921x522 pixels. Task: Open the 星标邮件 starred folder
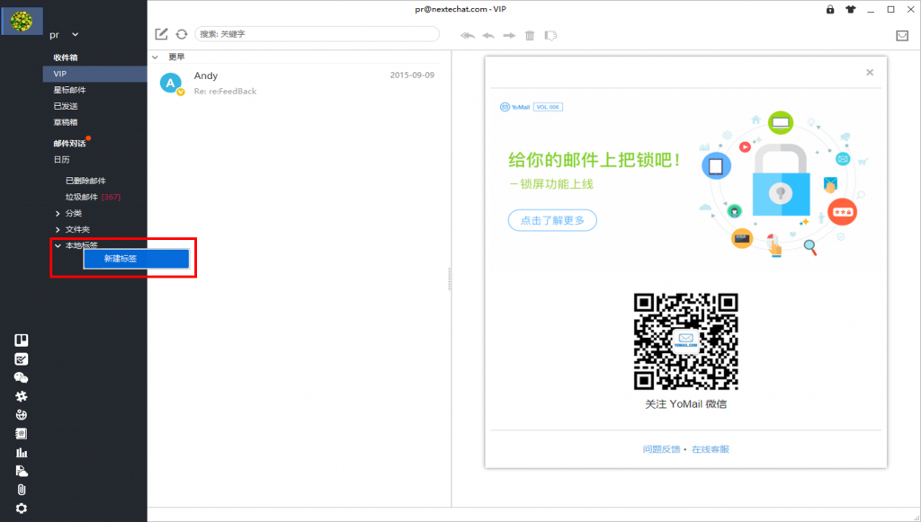[x=70, y=90]
